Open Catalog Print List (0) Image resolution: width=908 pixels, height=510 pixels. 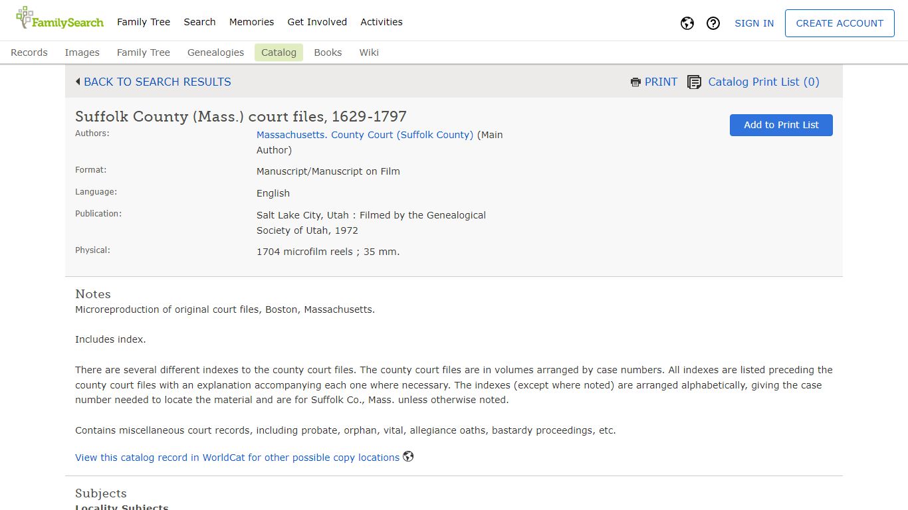(x=764, y=82)
